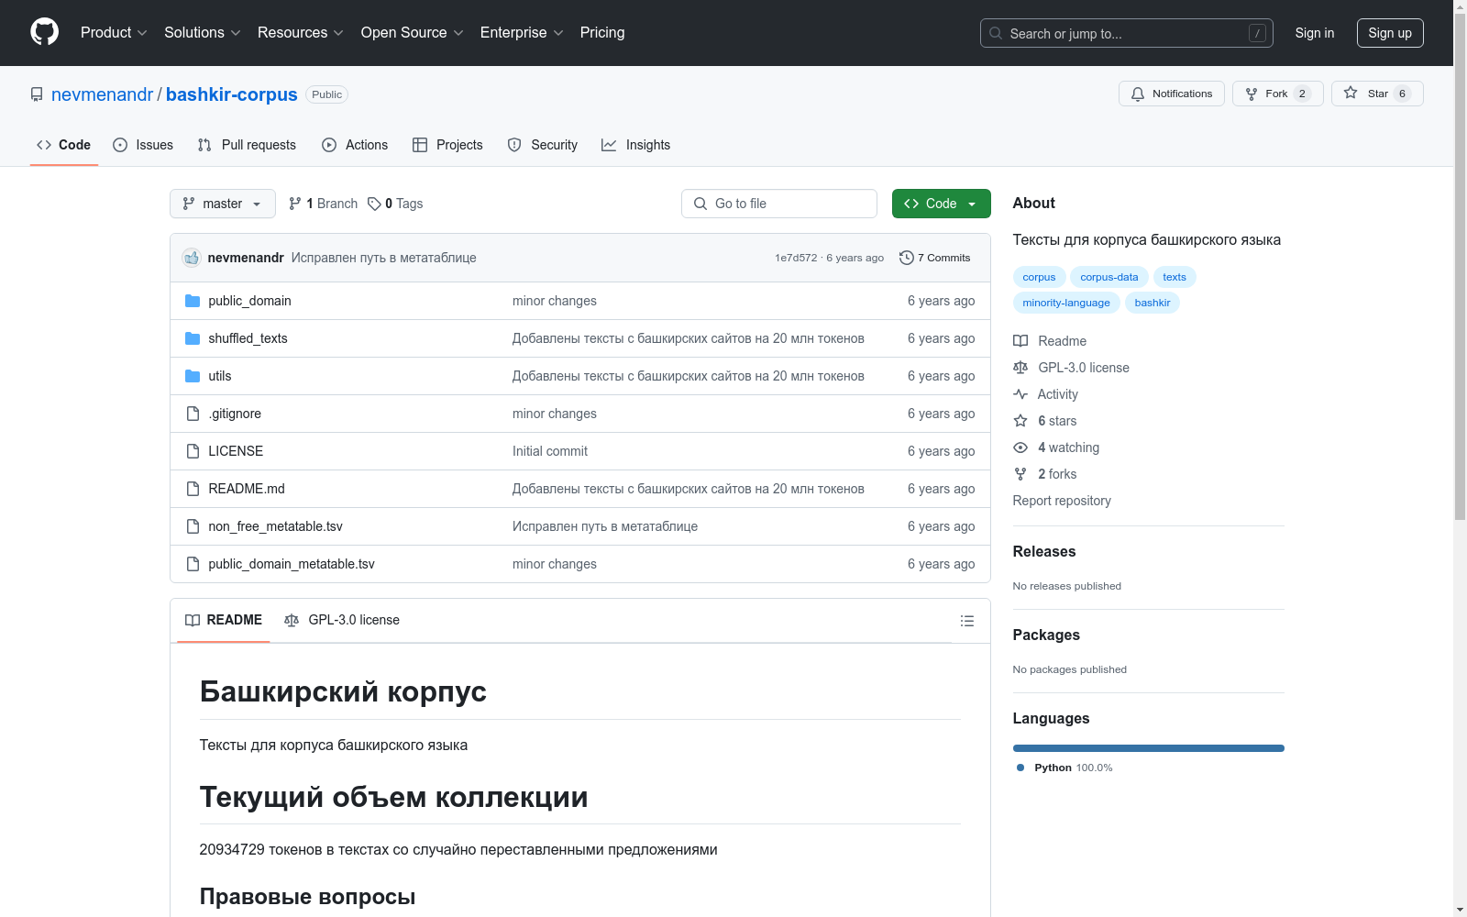Image resolution: width=1467 pixels, height=917 pixels.
Task: Click the commits history clock icon
Action: pyautogui.click(x=907, y=258)
